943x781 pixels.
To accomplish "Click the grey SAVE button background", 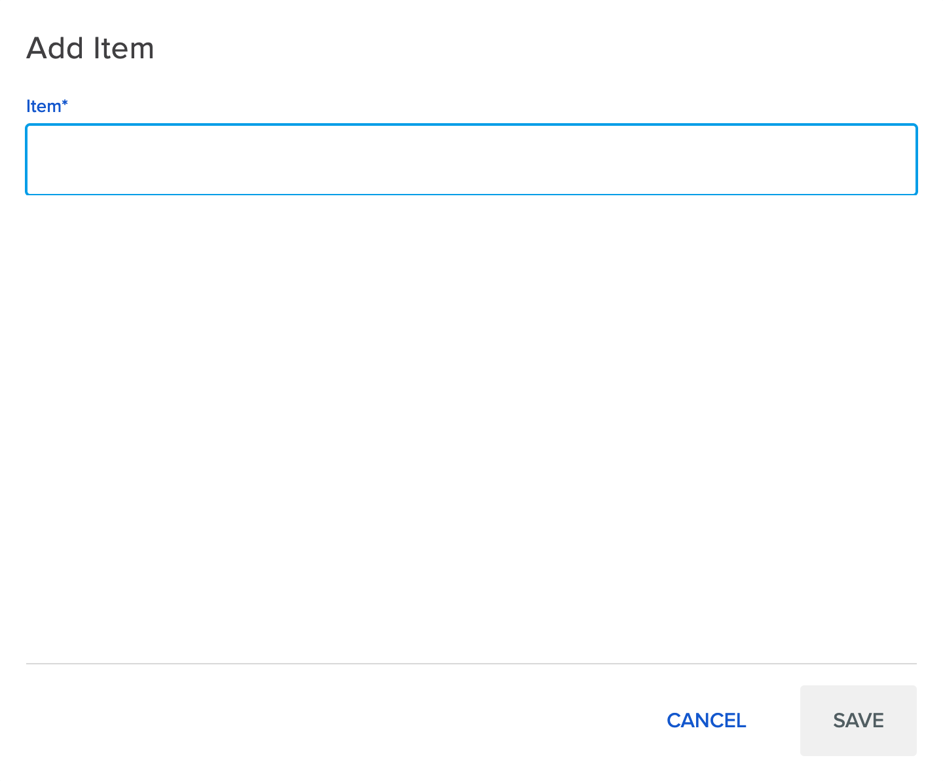I will click(858, 720).
